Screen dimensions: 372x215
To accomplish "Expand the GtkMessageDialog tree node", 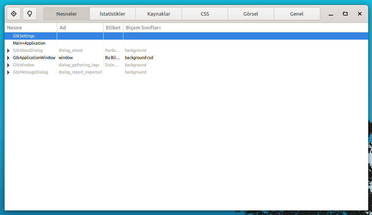I will [8, 72].
